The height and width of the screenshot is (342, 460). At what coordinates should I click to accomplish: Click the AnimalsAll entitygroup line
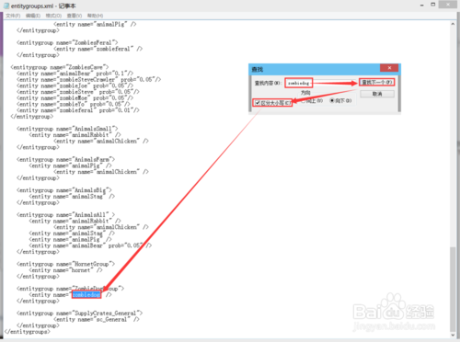65,215
